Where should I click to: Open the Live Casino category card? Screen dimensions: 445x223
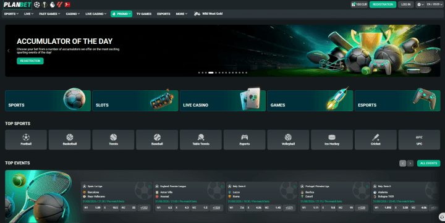(x=222, y=101)
